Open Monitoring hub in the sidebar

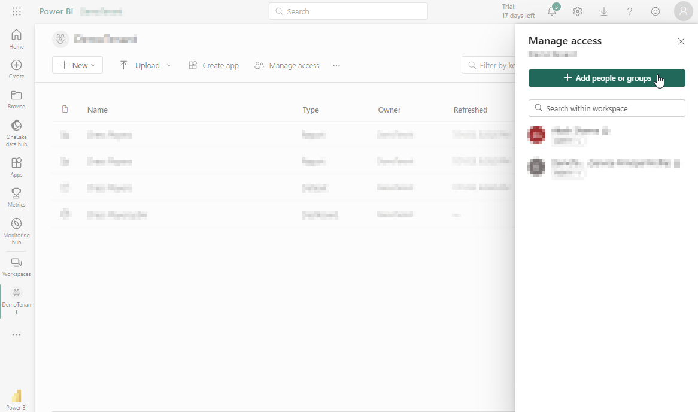17,231
